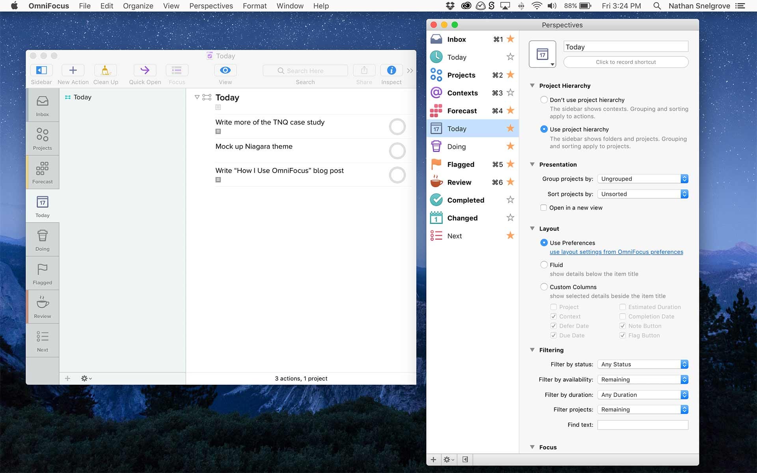Image resolution: width=757 pixels, height=473 pixels.
Task: Select Forecast tab in main window sidebar
Action: (43, 172)
